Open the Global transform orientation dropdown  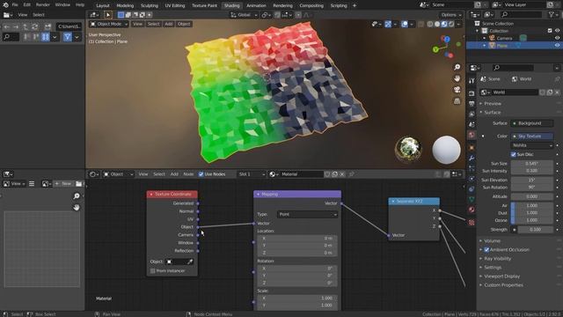point(244,15)
